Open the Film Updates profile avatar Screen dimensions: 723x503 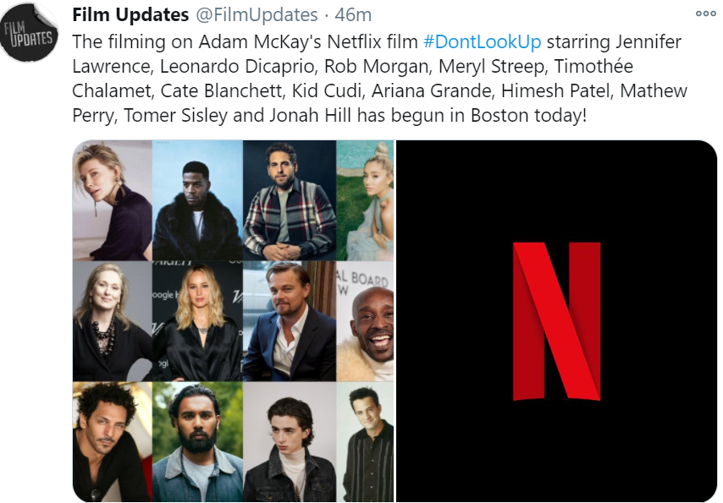pyautogui.click(x=29, y=32)
